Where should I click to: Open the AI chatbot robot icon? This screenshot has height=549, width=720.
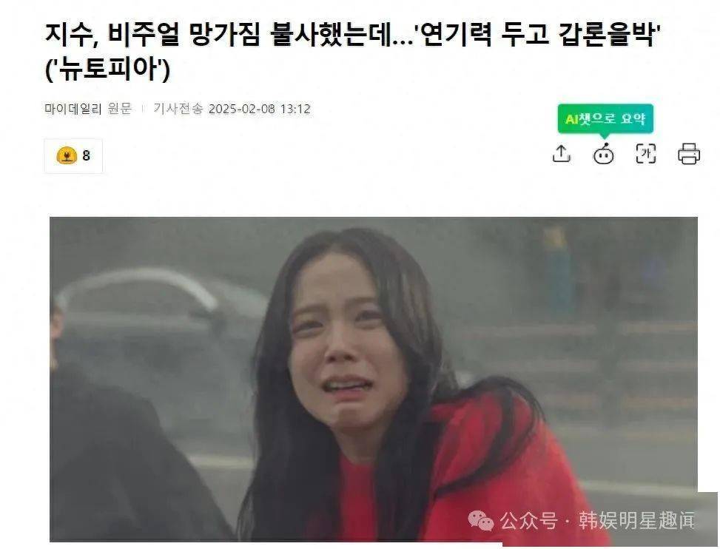603,154
